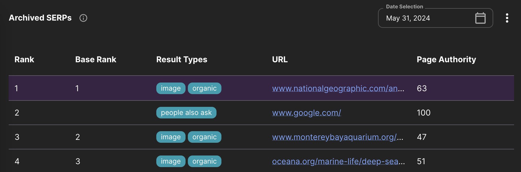521x172 pixels.
Task: Select the image tag for montereybayaquarium row
Action: 170,137
